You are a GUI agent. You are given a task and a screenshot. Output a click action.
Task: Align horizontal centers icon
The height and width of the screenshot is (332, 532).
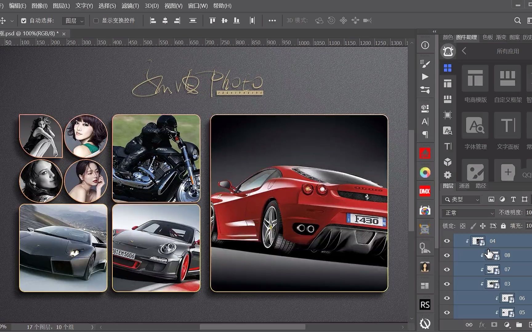pyautogui.click(x=165, y=21)
